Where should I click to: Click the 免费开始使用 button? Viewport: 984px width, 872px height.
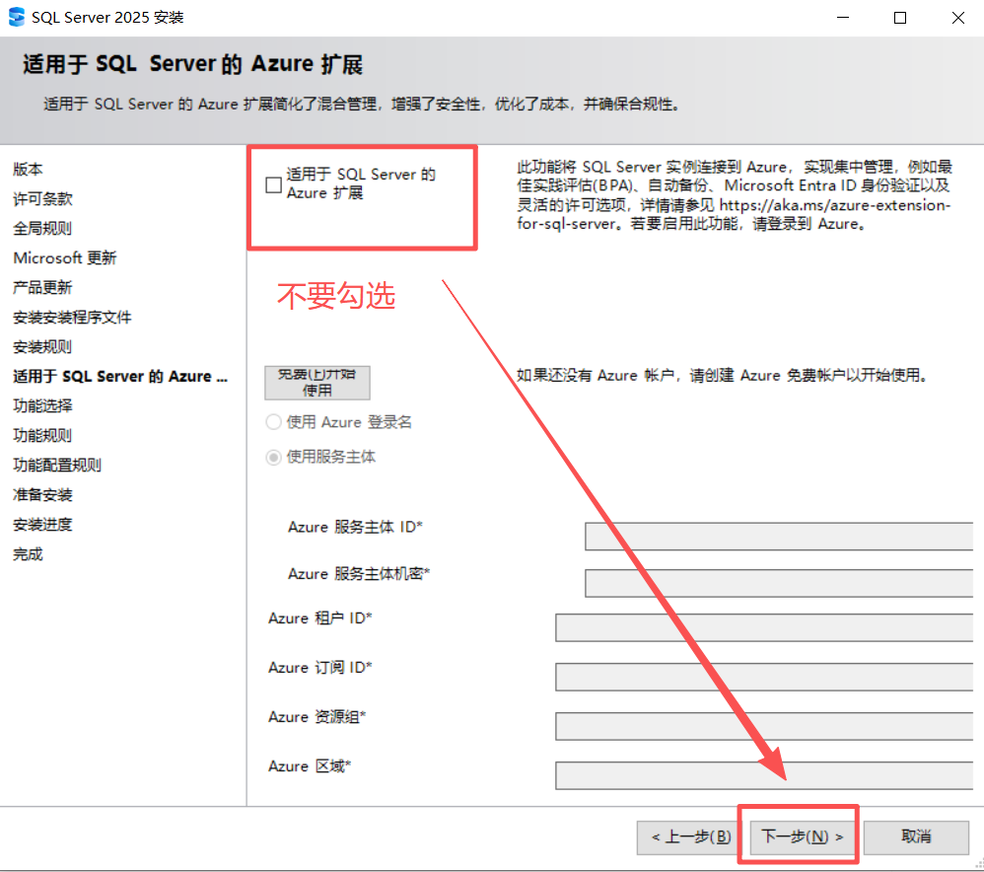pyautogui.click(x=316, y=383)
